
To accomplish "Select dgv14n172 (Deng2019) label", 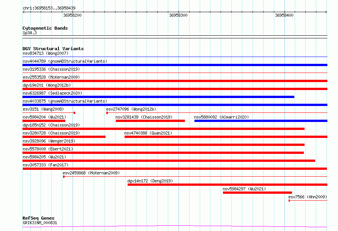I will [150, 181].
